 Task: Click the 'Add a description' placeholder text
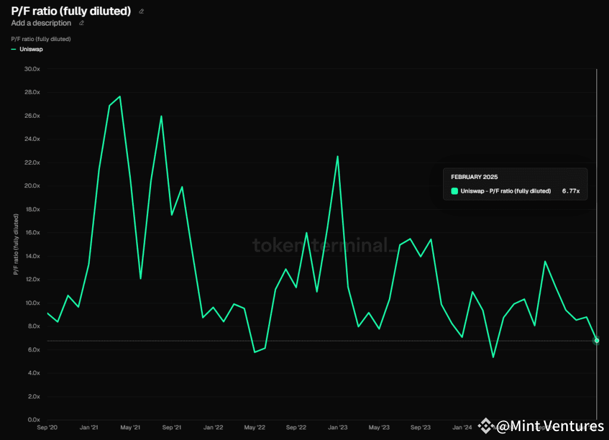(x=41, y=23)
